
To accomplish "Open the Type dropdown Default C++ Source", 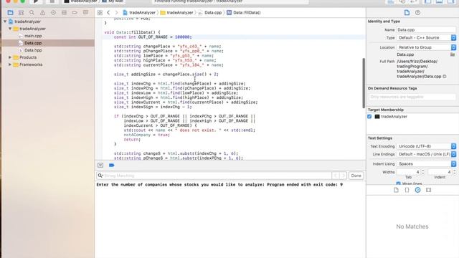I will tap(426, 38).
